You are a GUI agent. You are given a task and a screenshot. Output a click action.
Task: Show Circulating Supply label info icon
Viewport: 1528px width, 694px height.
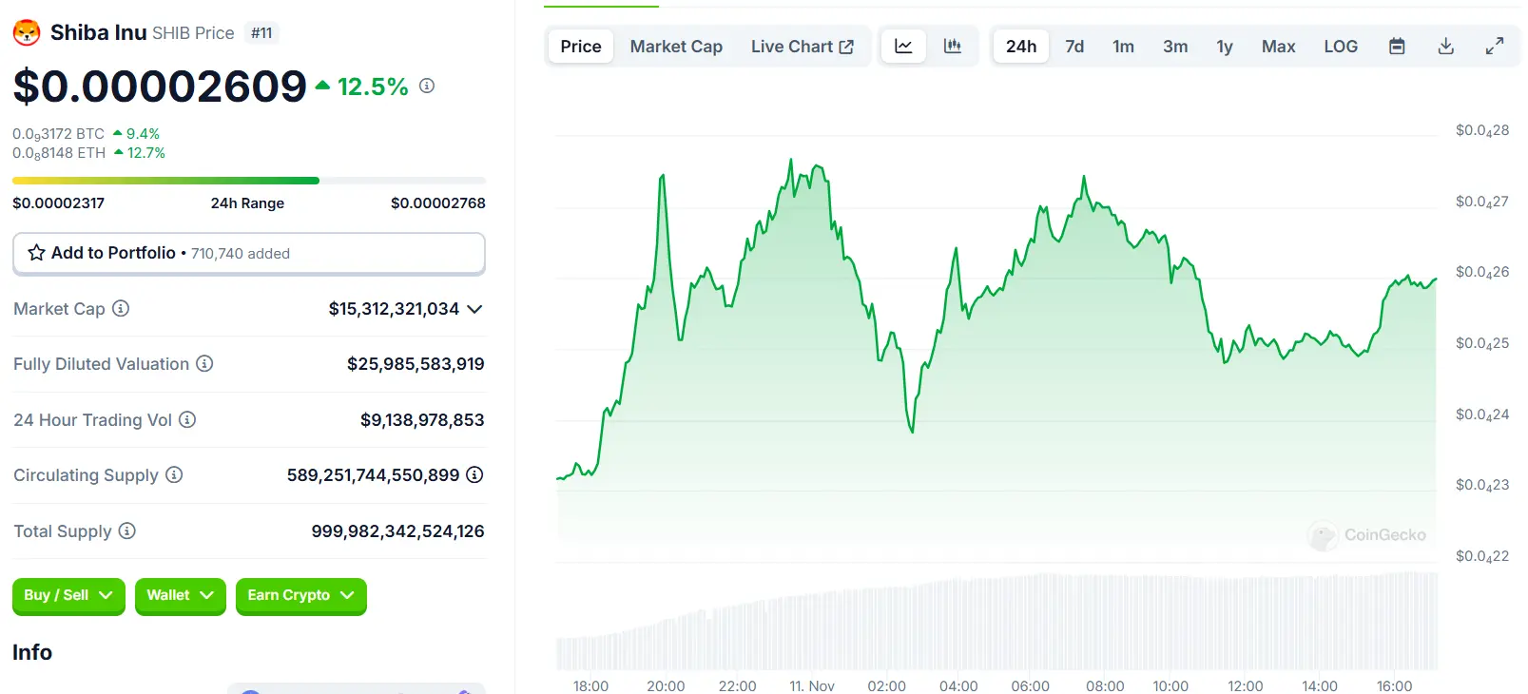[174, 474]
